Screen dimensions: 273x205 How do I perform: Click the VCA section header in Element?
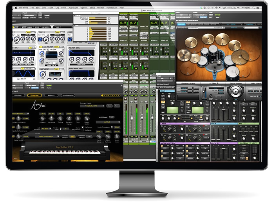coord(224,124)
